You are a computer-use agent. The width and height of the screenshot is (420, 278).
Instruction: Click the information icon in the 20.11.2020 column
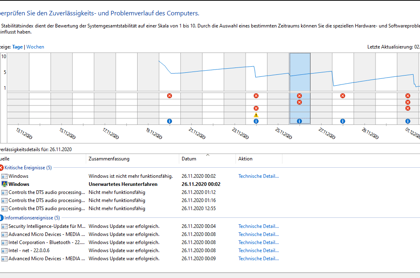(170, 121)
